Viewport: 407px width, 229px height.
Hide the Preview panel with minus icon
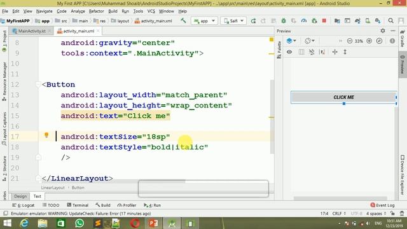[x=393, y=31]
